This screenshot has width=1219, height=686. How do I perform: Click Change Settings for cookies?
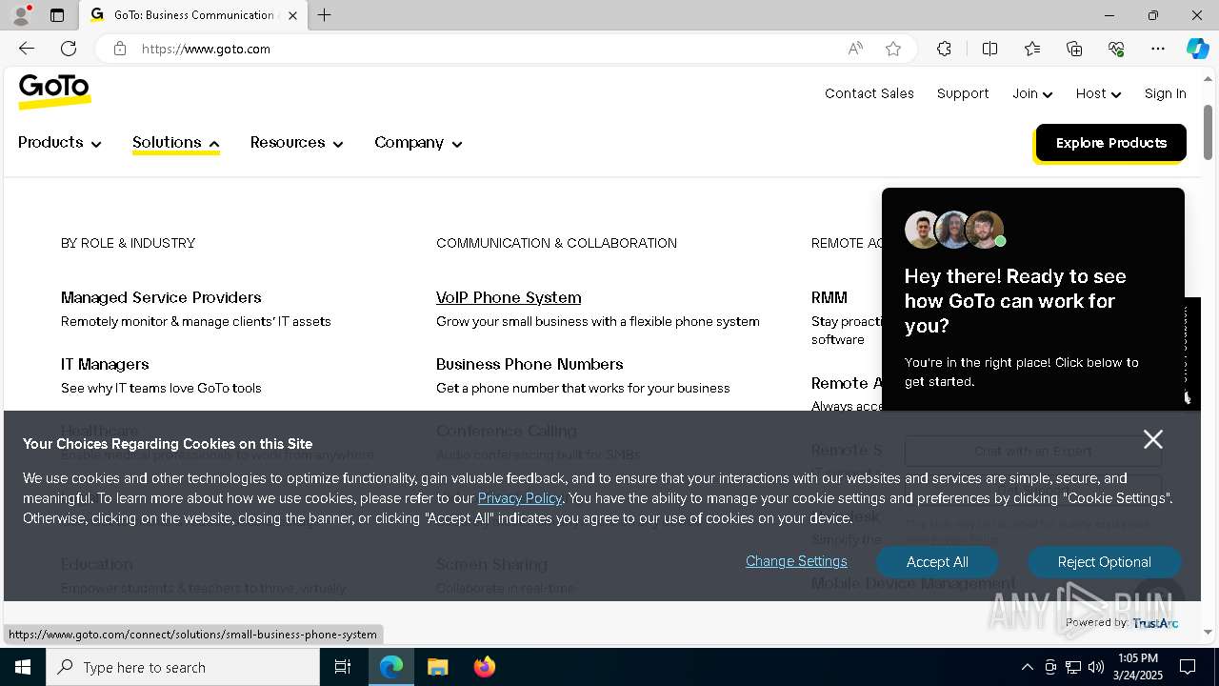pos(796,561)
